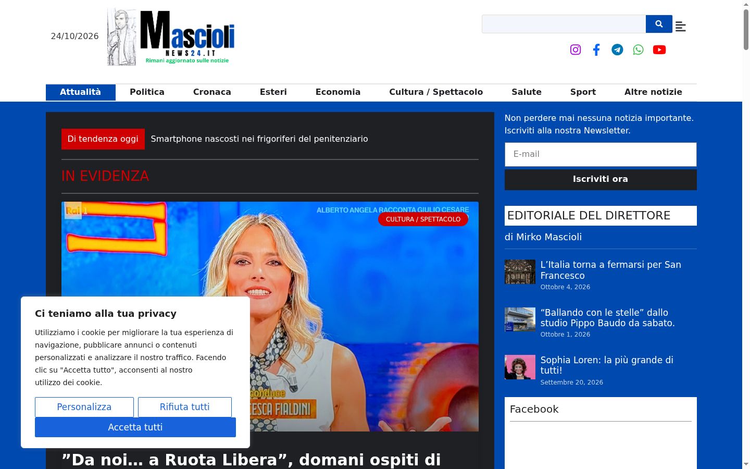Click the Sophia Loren thumbnail
Viewport: 750px width, 469px height.
tap(520, 367)
